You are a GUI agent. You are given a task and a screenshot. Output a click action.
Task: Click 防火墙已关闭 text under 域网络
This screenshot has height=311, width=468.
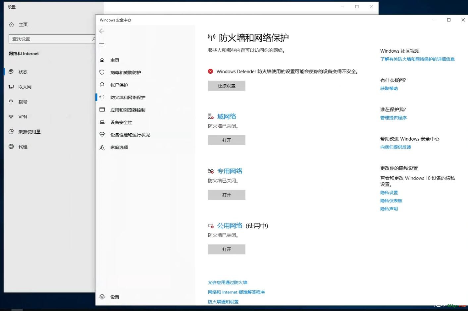coord(224,126)
